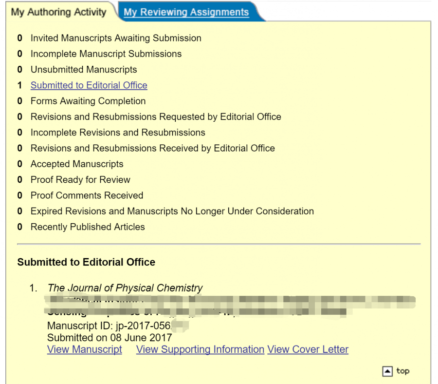Viewport: 438px width, 384px height.
Task: Click Proof Ready for Review entry
Action: tap(80, 180)
